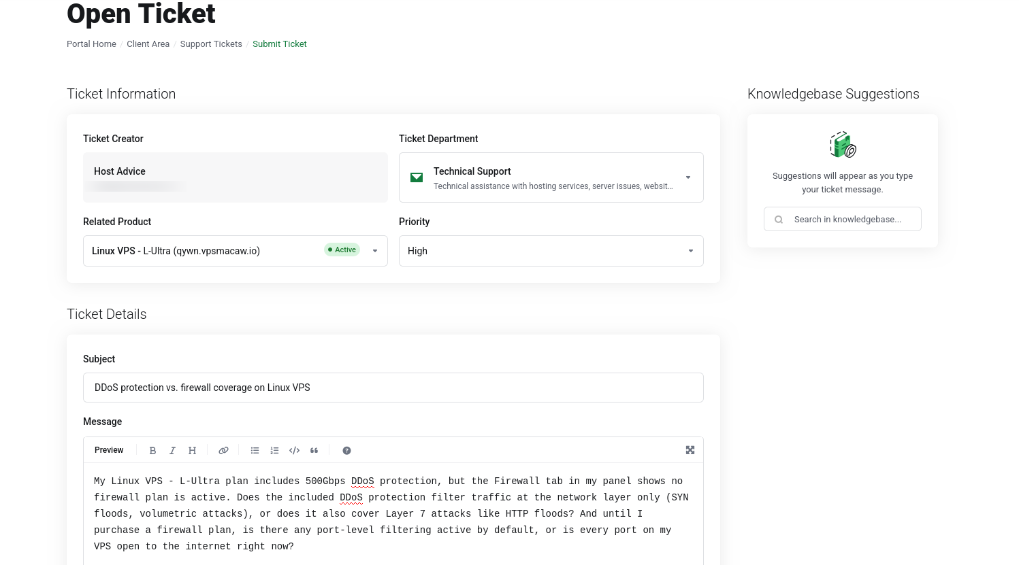Insert code block in the message
1019x565 pixels.
[294, 451]
